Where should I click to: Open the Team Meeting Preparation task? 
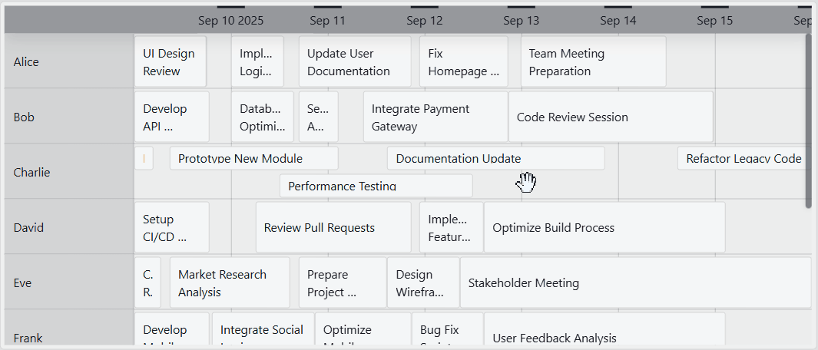click(x=593, y=62)
